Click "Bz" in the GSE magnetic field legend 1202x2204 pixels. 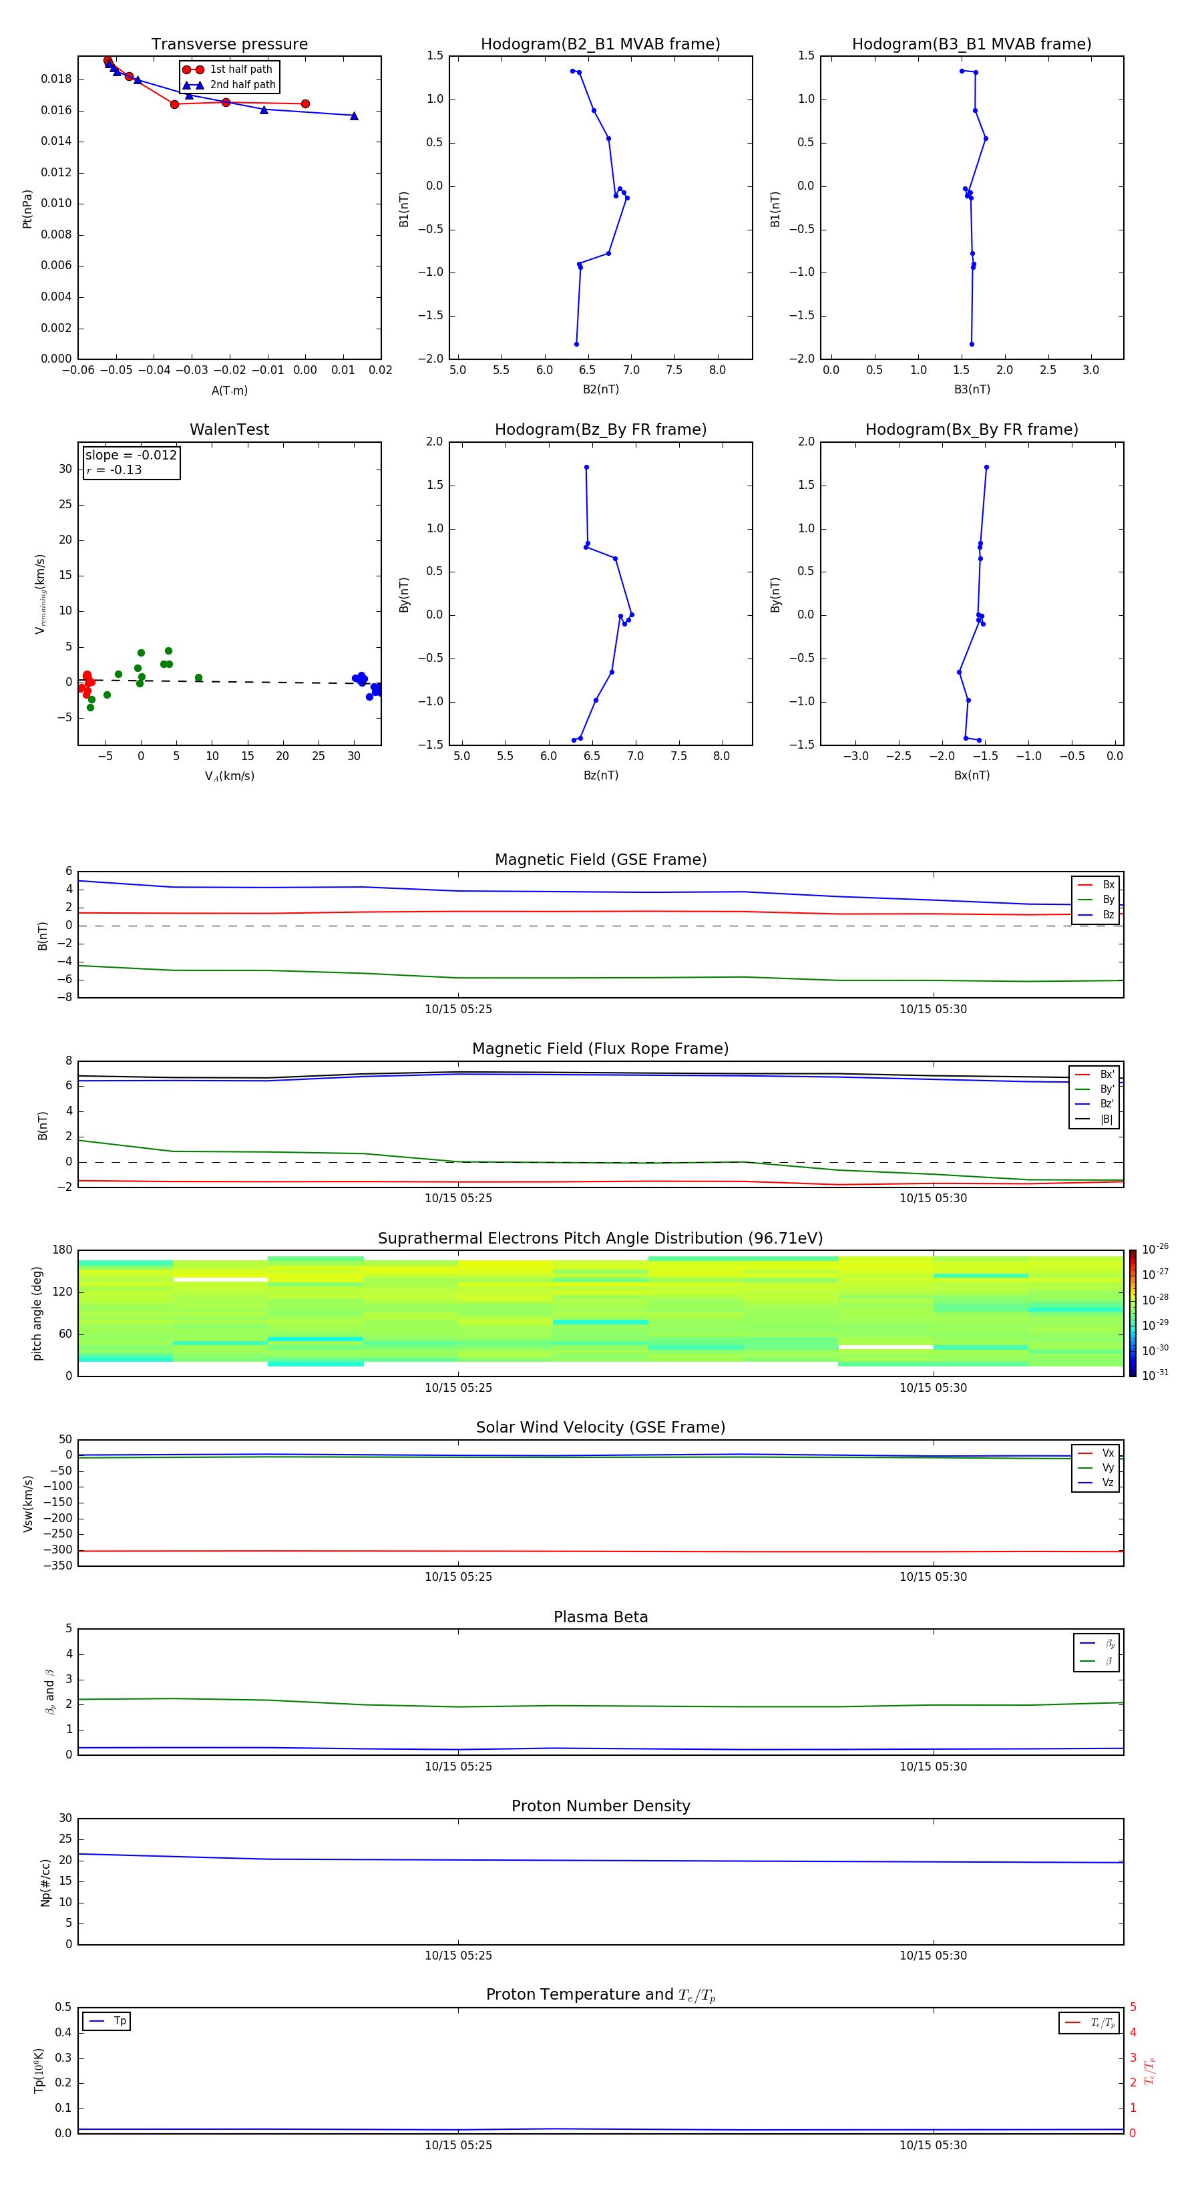coord(1108,914)
